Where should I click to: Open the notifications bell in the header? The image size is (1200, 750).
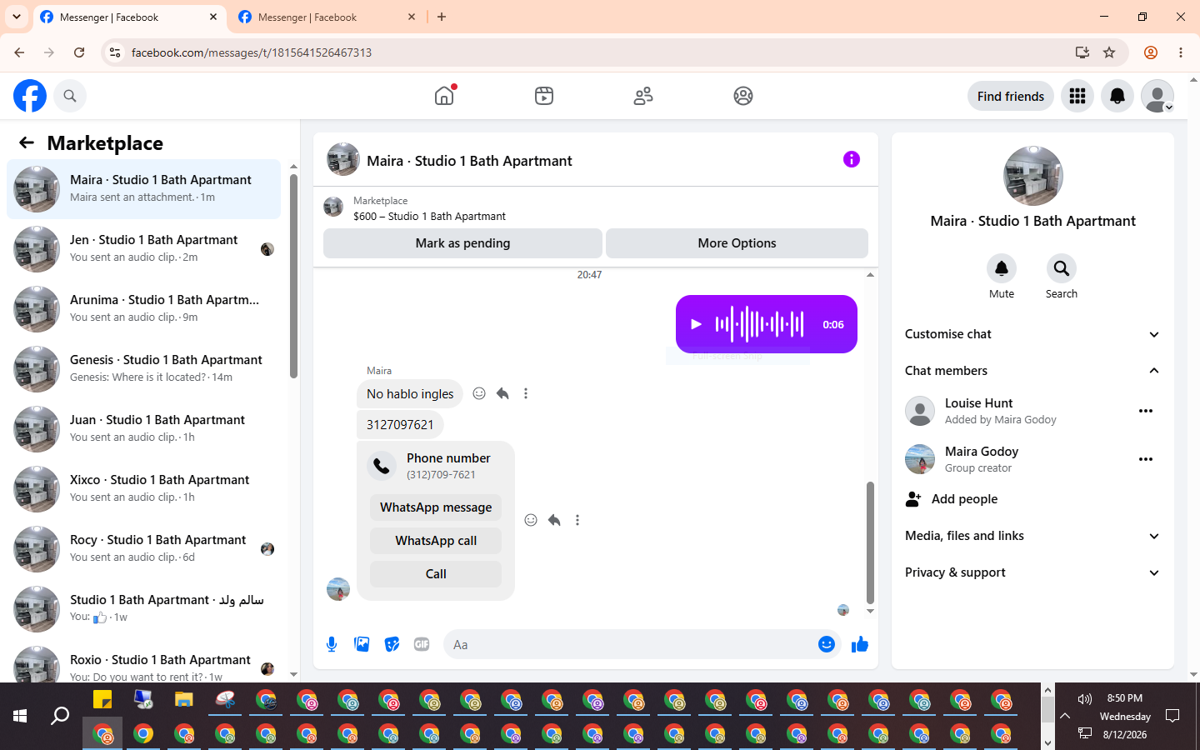pos(1117,96)
